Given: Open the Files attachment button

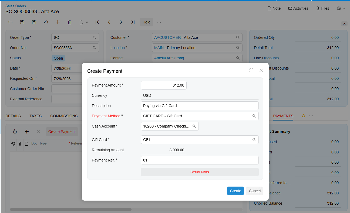Looking at the screenshot, I should pyautogui.click(x=323, y=8).
